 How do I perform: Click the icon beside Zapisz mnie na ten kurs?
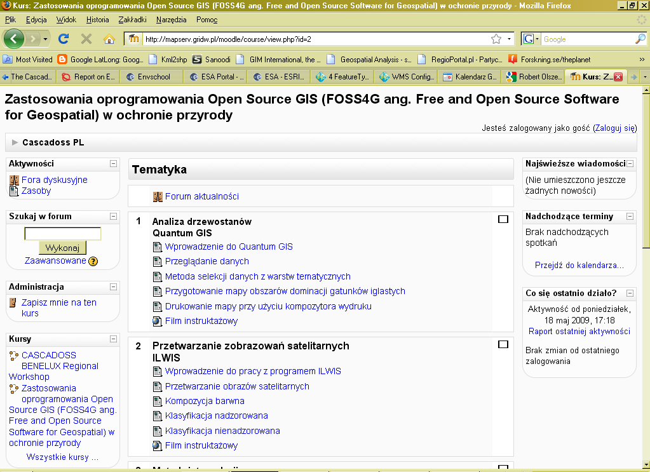(x=13, y=302)
